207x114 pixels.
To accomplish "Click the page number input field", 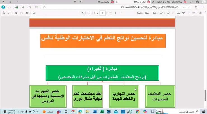I will click(x=103, y=13).
